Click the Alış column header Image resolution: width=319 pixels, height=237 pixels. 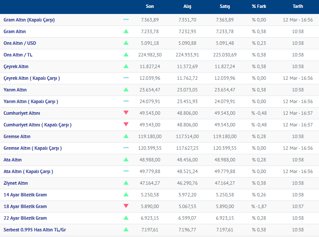tap(187, 6)
